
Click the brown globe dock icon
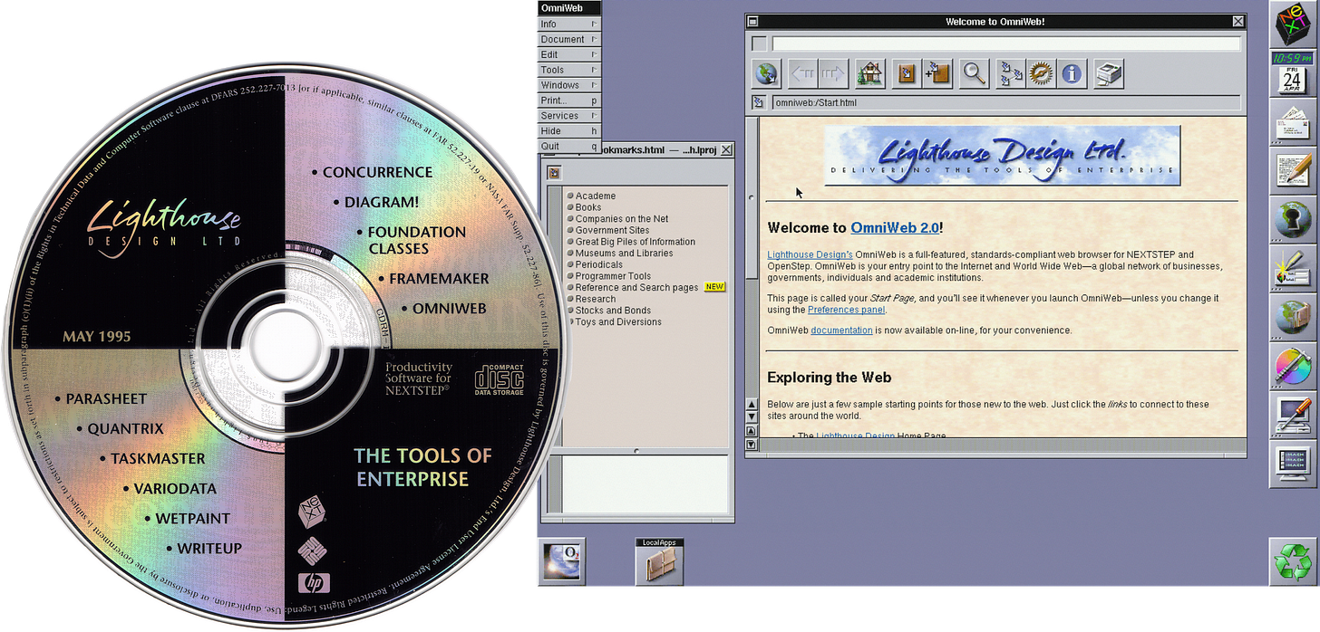[1294, 318]
